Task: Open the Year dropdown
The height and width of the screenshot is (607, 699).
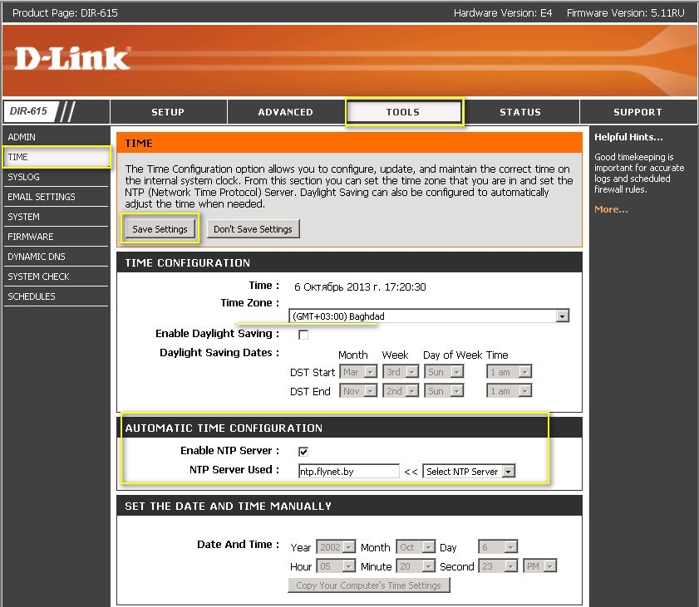Action: pos(336,547)
